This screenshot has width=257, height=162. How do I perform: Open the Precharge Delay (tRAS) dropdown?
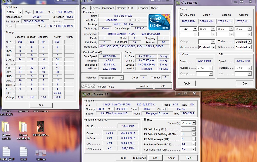(194, 144)
